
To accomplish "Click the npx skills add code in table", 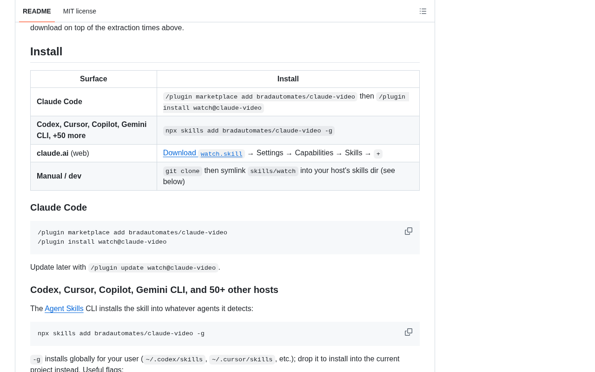I will pos(249,131).
